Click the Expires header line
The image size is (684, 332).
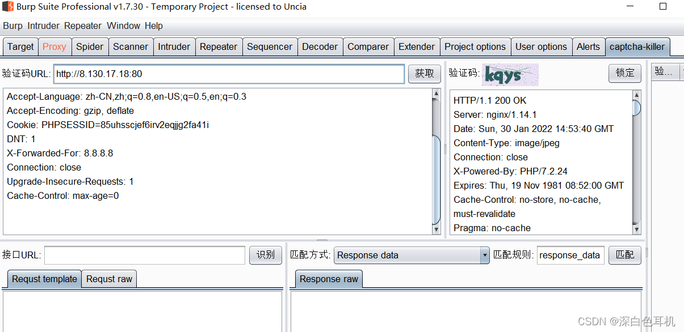point(539,185)
